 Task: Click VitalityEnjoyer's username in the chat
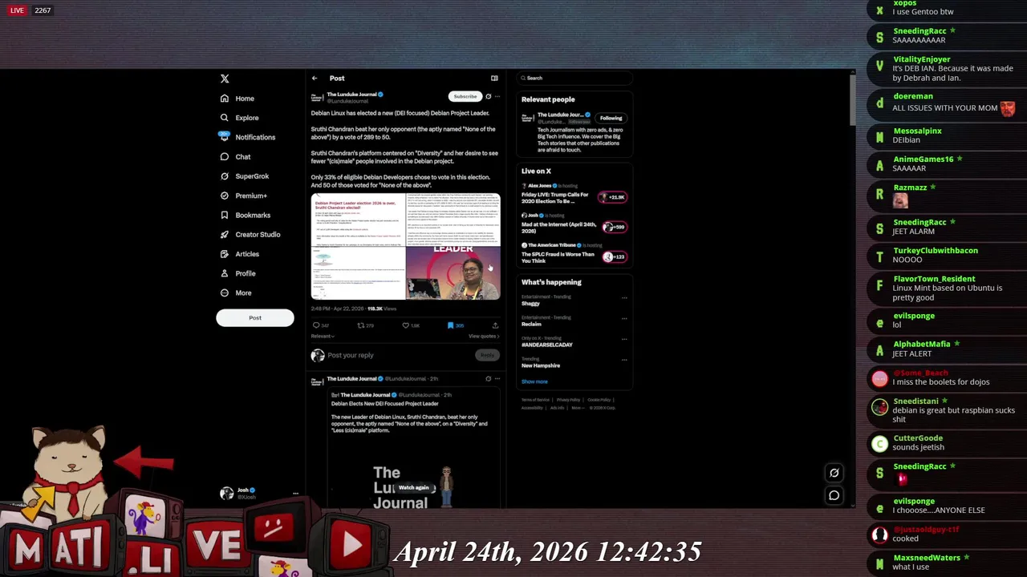pyautogui.click(x=921, y=59)
